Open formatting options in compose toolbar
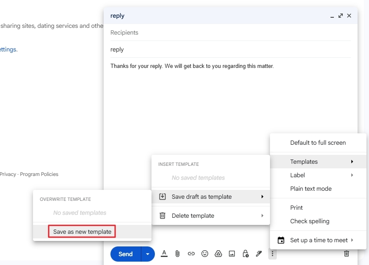Screen dimensions: 369x265 [164, 254]
